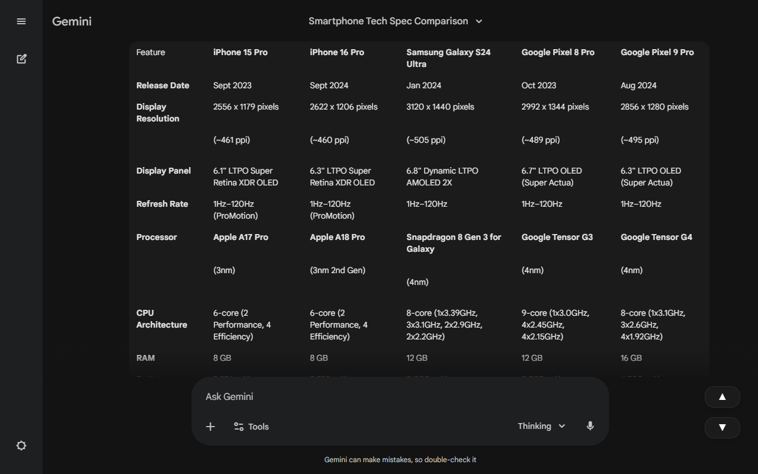Click the Jan 2024 release date cell
This screenshot has height=474, width=758.
click(x=424, y=85)
